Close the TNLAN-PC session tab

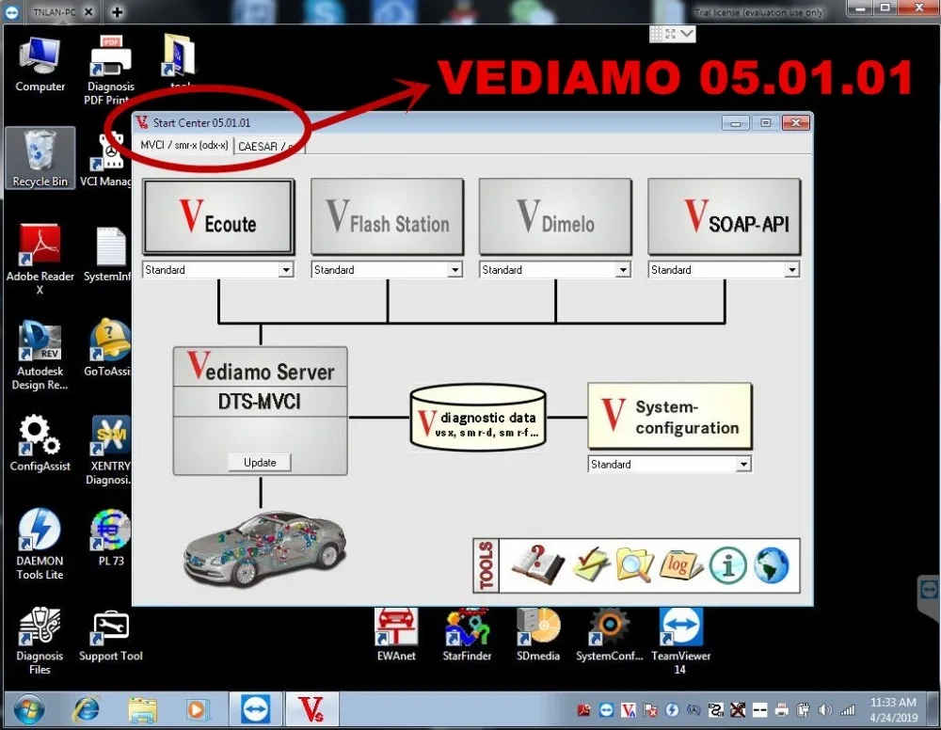(88, 12)
